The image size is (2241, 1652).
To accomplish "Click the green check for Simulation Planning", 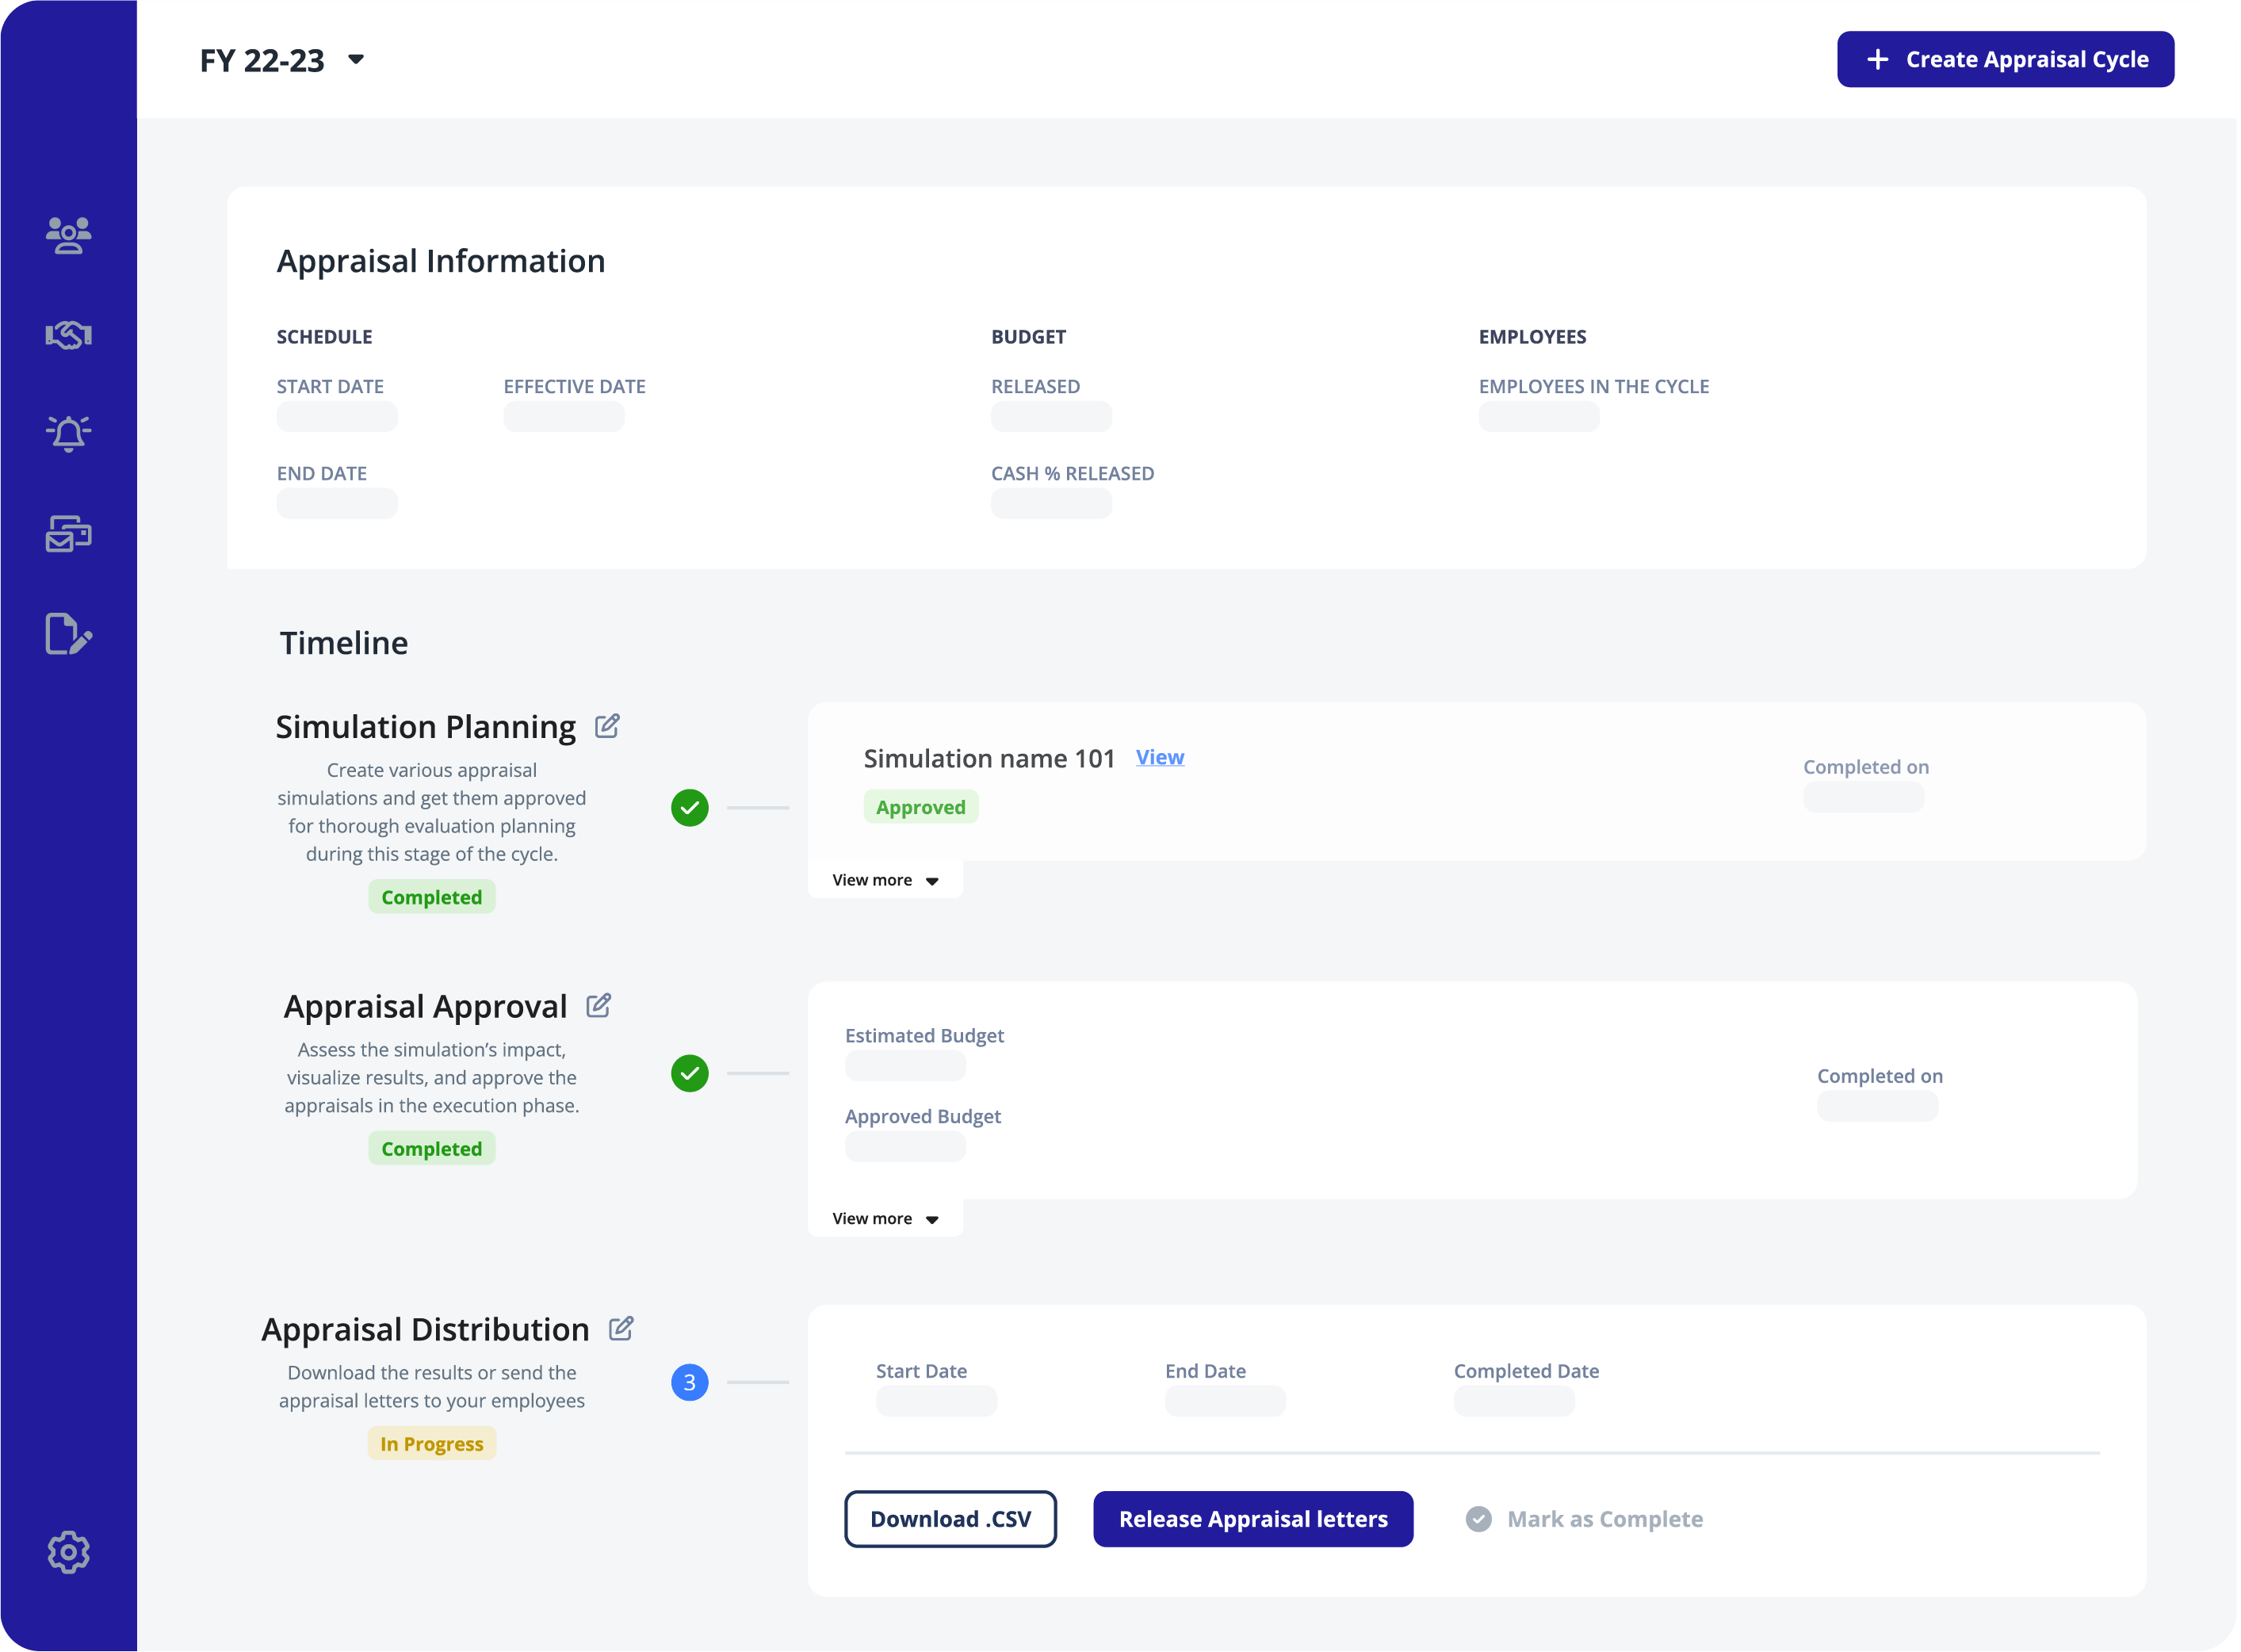I will 689,807.
